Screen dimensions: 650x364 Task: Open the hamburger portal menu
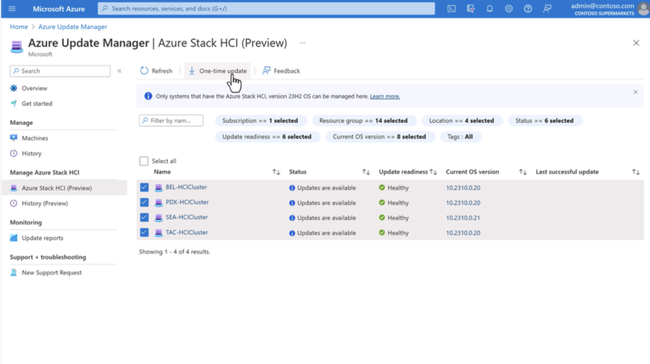tap(12, 9)
